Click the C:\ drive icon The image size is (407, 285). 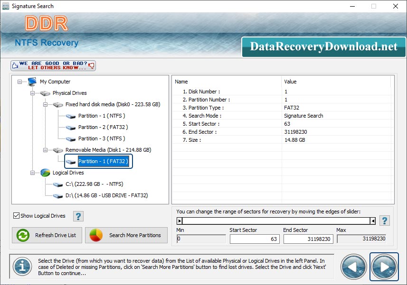pyautogui.click(x=58, y=184)
